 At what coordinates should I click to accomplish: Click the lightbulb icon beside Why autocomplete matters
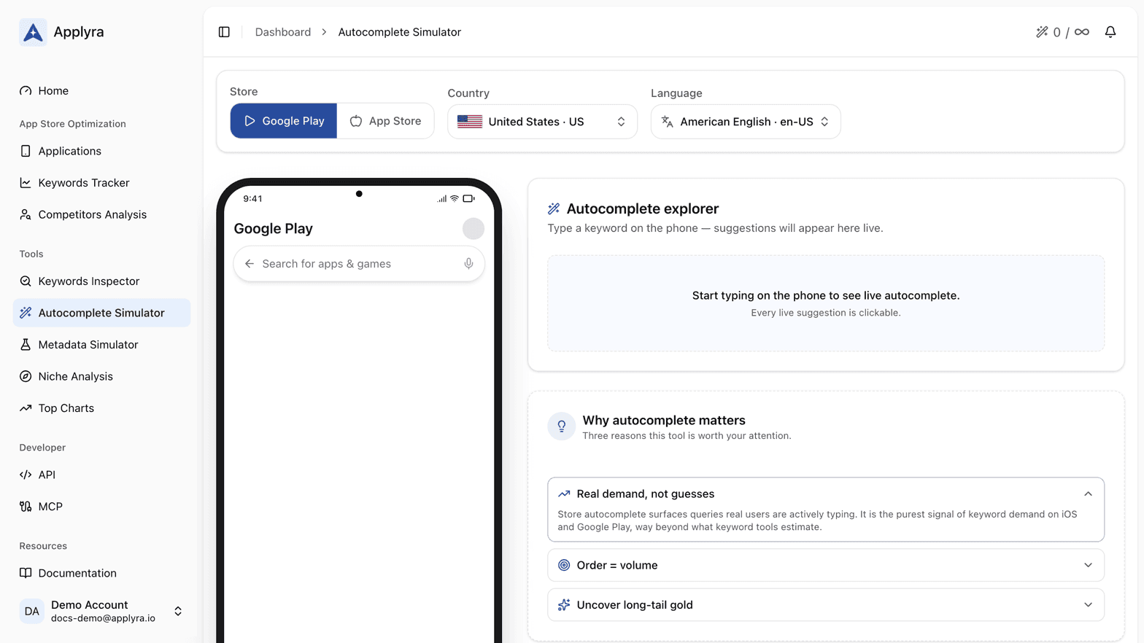(562, 426)
